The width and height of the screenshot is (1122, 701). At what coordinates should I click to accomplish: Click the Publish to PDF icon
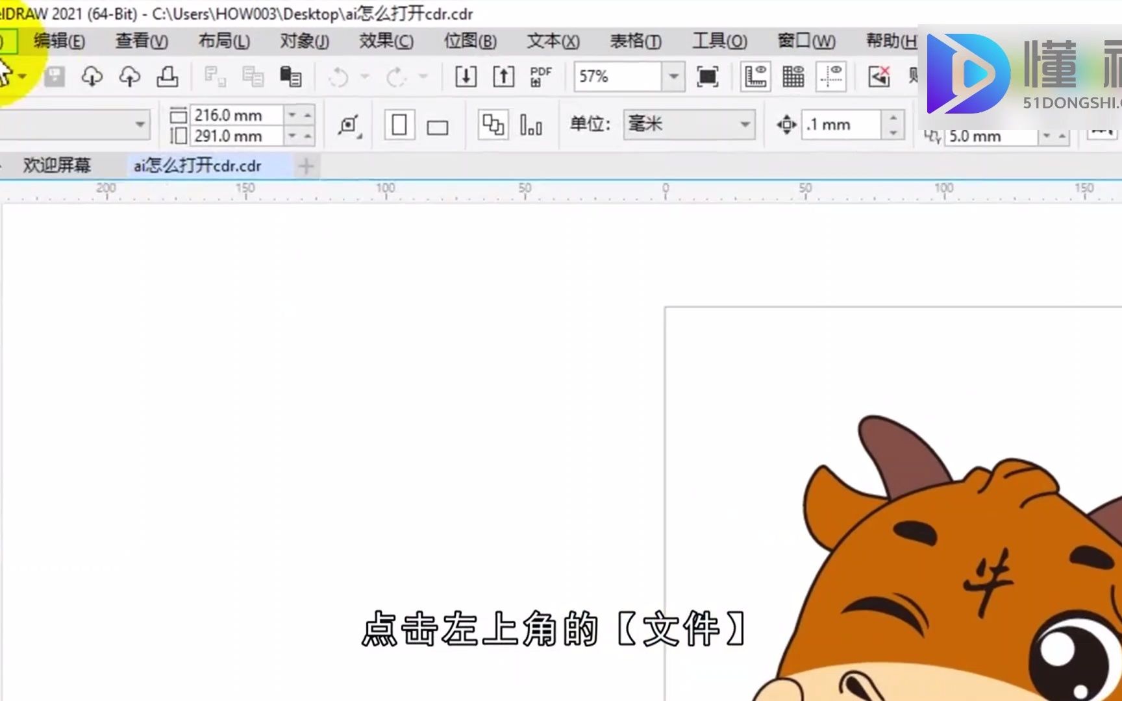click(x=540, y=77)
